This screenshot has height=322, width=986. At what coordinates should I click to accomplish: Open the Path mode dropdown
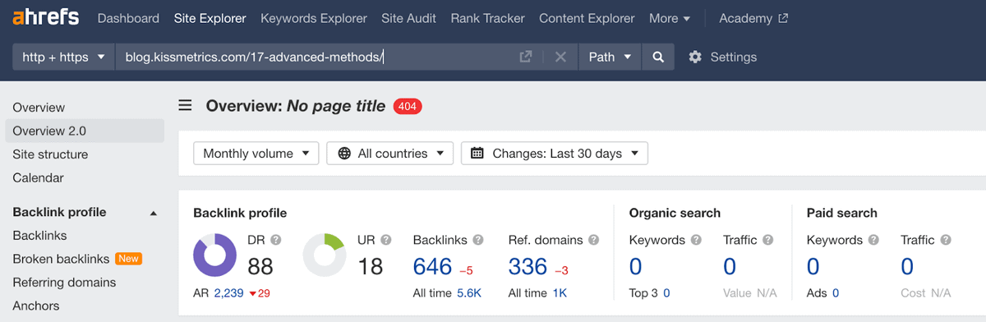(x=610, y=57)
